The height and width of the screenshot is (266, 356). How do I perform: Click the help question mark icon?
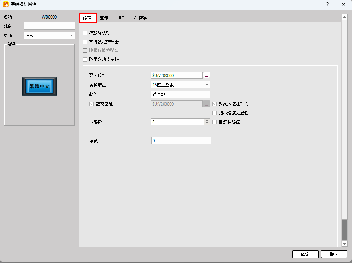pos(327,4)
